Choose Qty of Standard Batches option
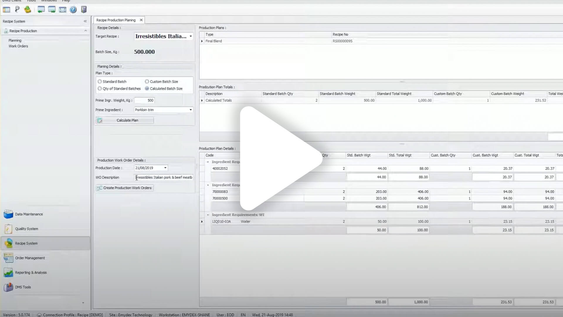Screen dimensions: 563x317 (x=100, y=89)
